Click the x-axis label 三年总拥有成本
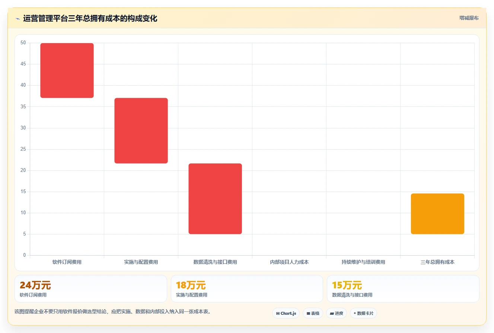The width and height of the screenshot is (494, 333). click(437, 262)
